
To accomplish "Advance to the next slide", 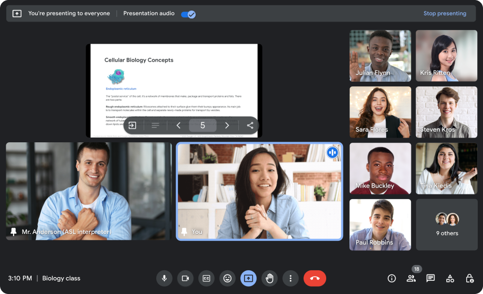I will (227, 125).
